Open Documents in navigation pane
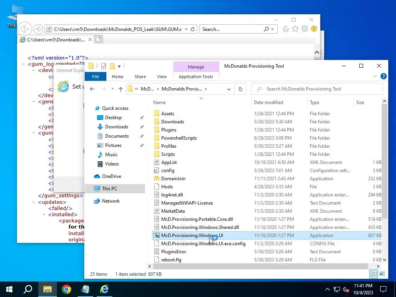Screen dimensions: 396x297 [117, 136]
